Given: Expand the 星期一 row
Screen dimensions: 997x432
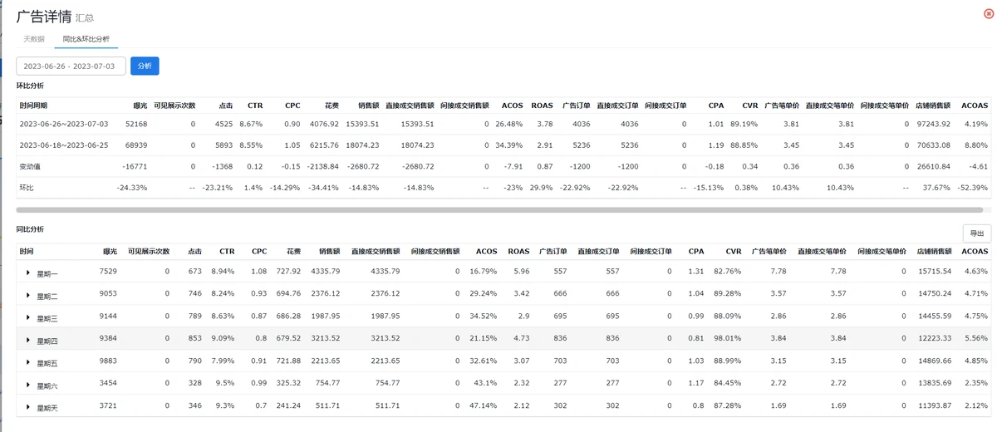Looking at the screenshot, I should coord(28,273).
